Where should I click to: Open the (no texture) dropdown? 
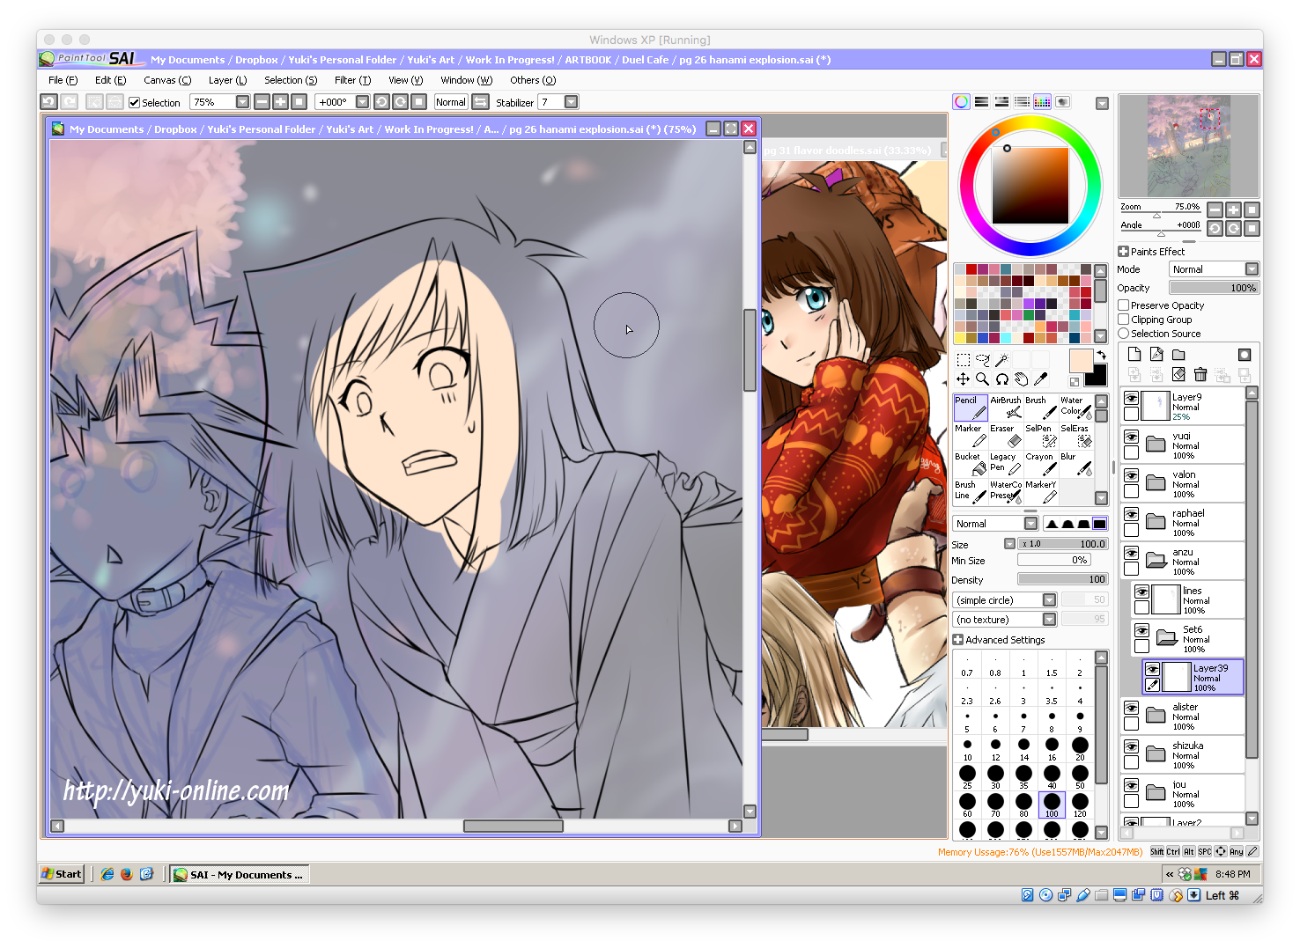(x=1004, y=620)
